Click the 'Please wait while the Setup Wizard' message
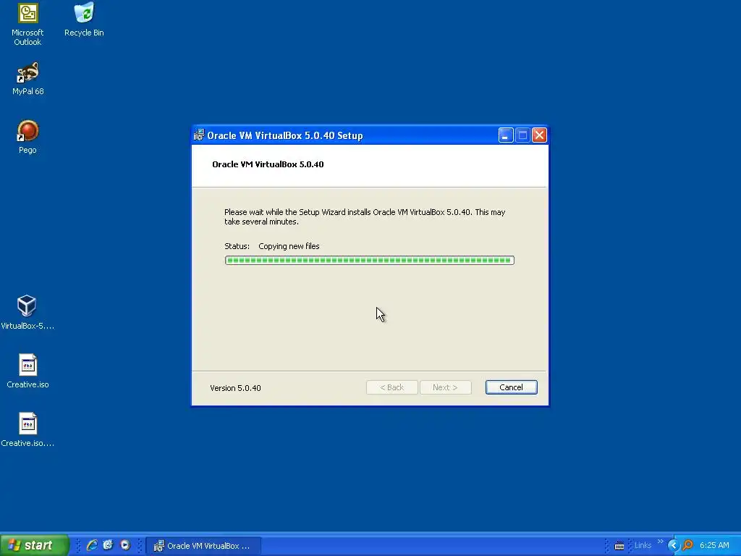741x556 pixels. pyautogui.click(x=365, y=216)
